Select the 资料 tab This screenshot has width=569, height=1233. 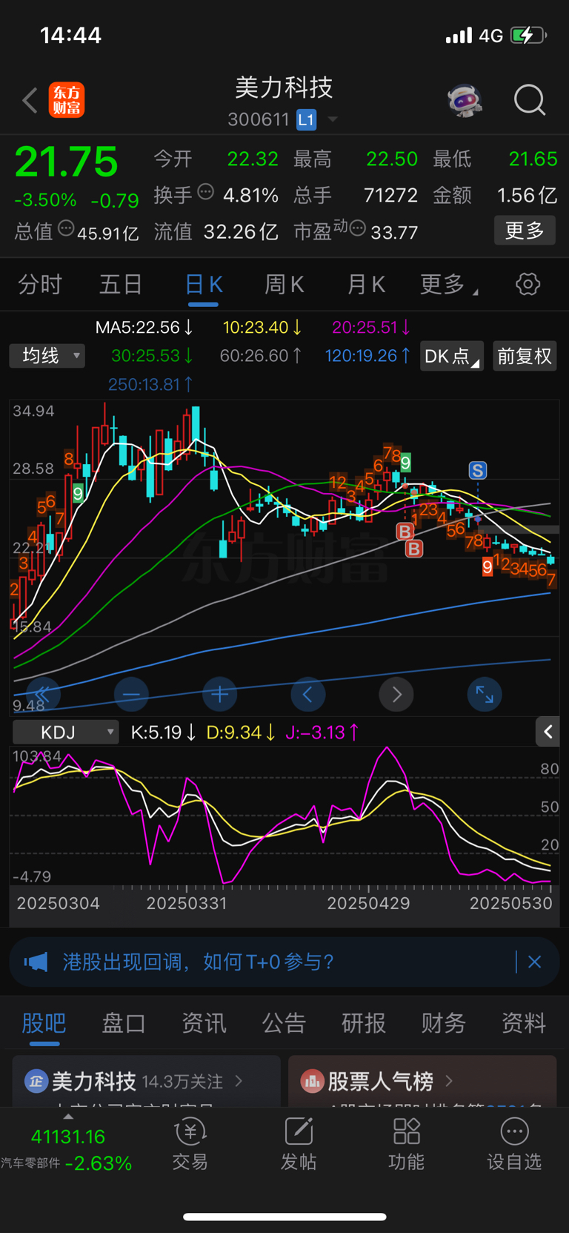tap(524, 1023)
